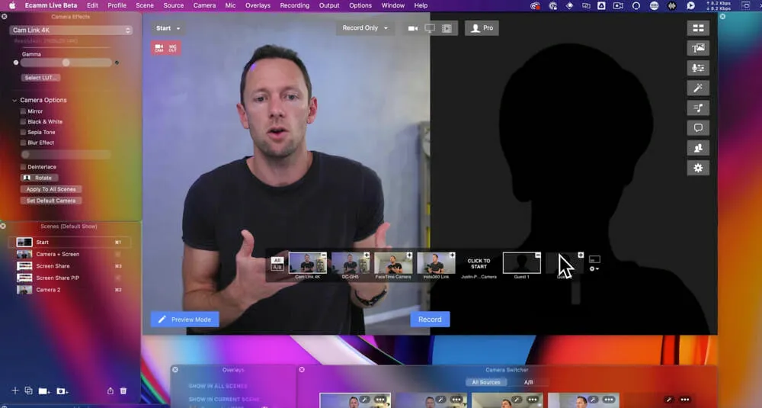Click the duplicate scene icon
The width and height of the screenshot is (762, 408).
(x=28, y=390)
